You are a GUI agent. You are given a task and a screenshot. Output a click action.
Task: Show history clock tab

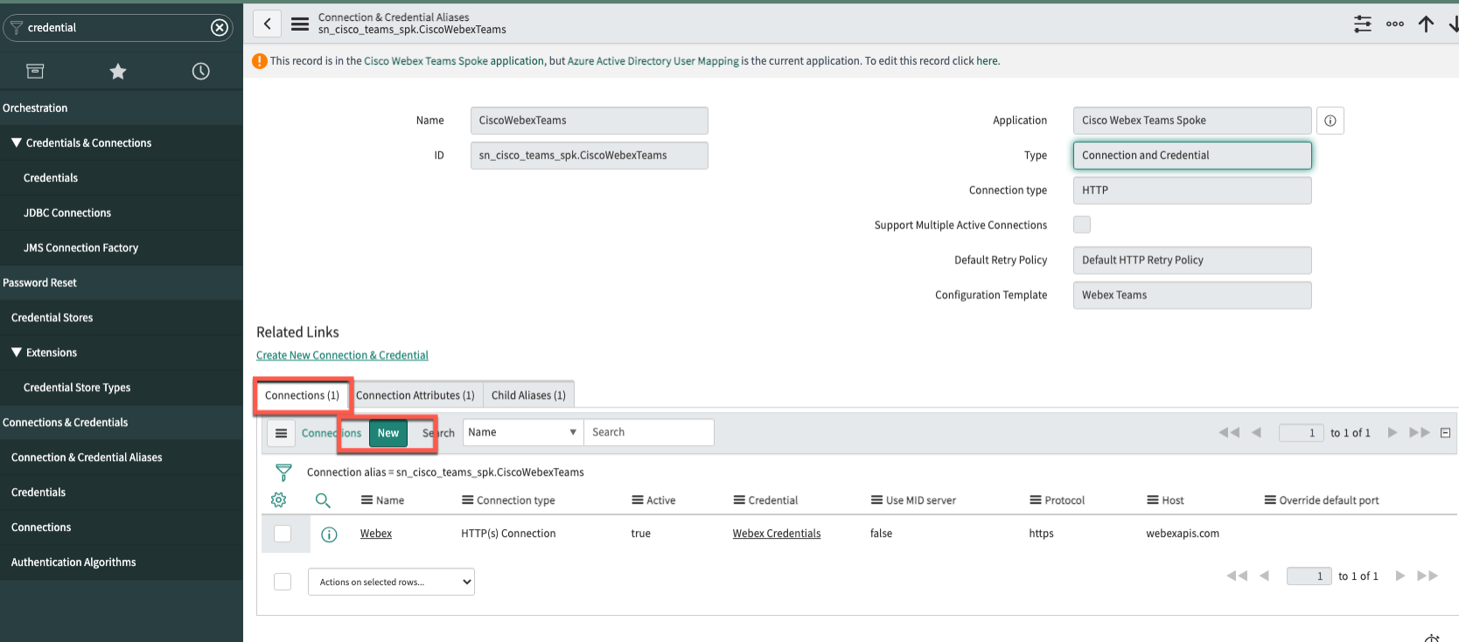(x=201, y=72)
